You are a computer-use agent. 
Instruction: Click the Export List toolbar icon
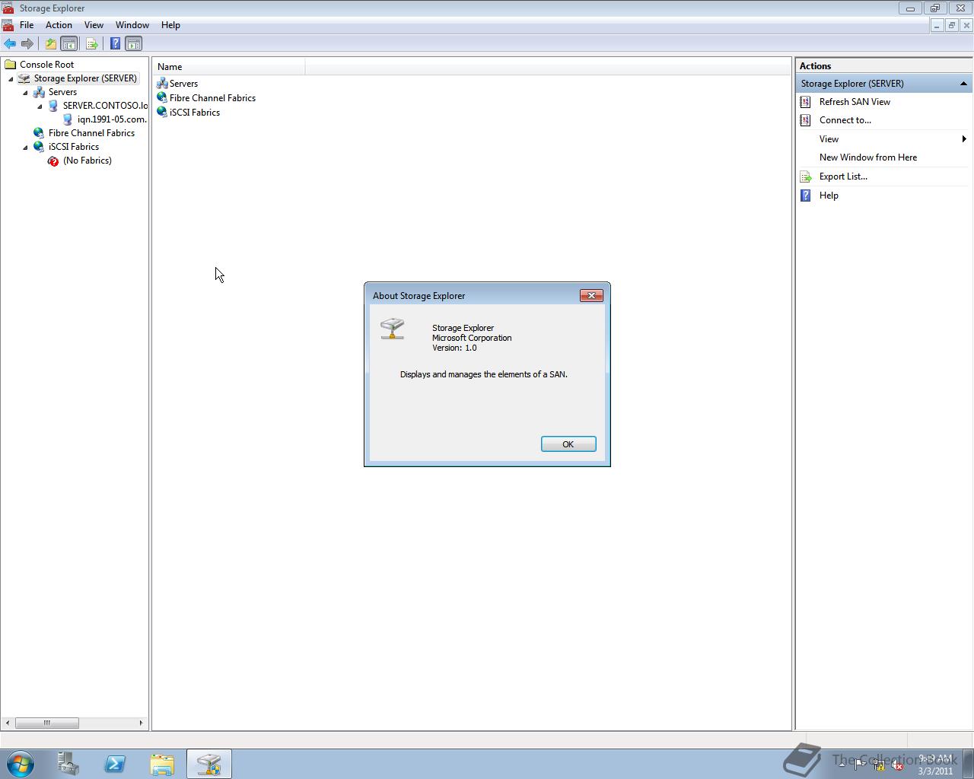[x=92, y=43]
